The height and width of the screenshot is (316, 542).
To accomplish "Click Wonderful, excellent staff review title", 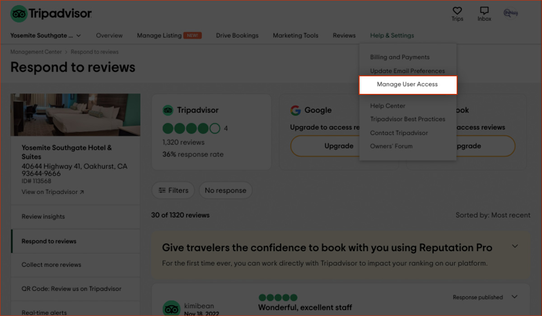I will 305,308.
